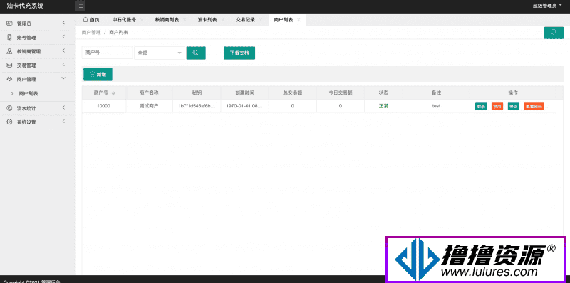Toggle the sidebar collapse menu icon
The width and height of the screenshot is (570, 283).
click(x=81, y=6)
